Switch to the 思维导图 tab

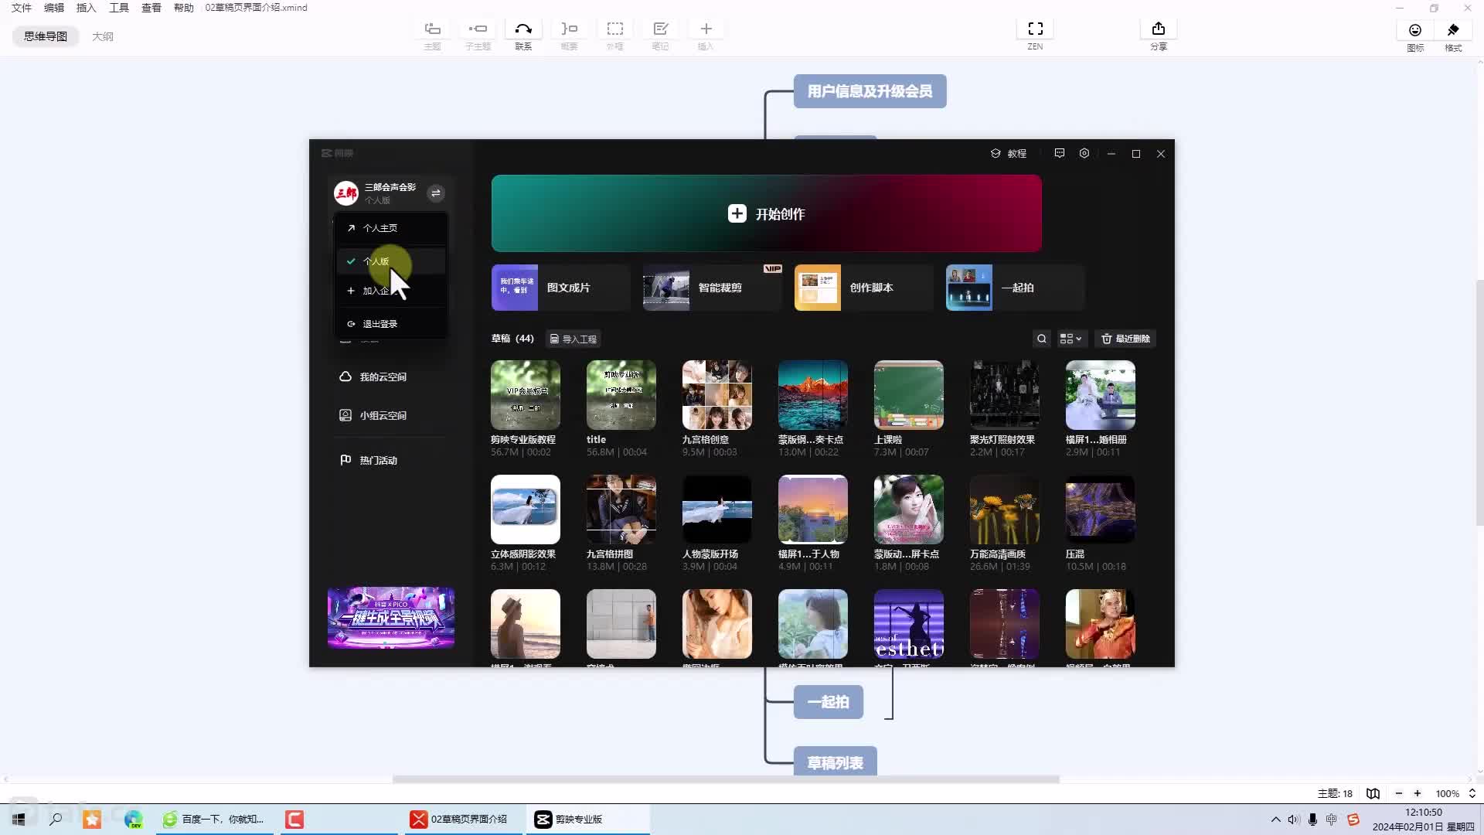coord(46,36)
